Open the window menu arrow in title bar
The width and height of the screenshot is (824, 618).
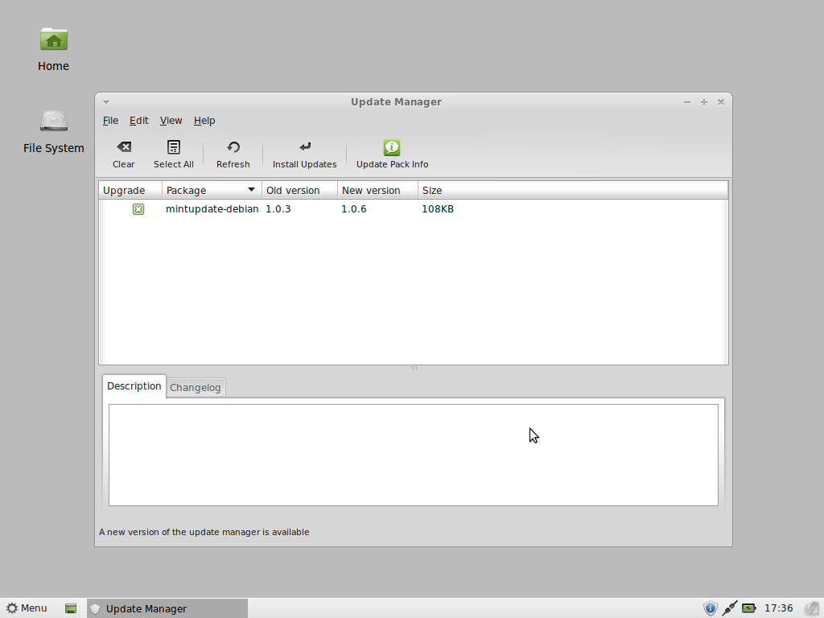(x=106, y=102)
